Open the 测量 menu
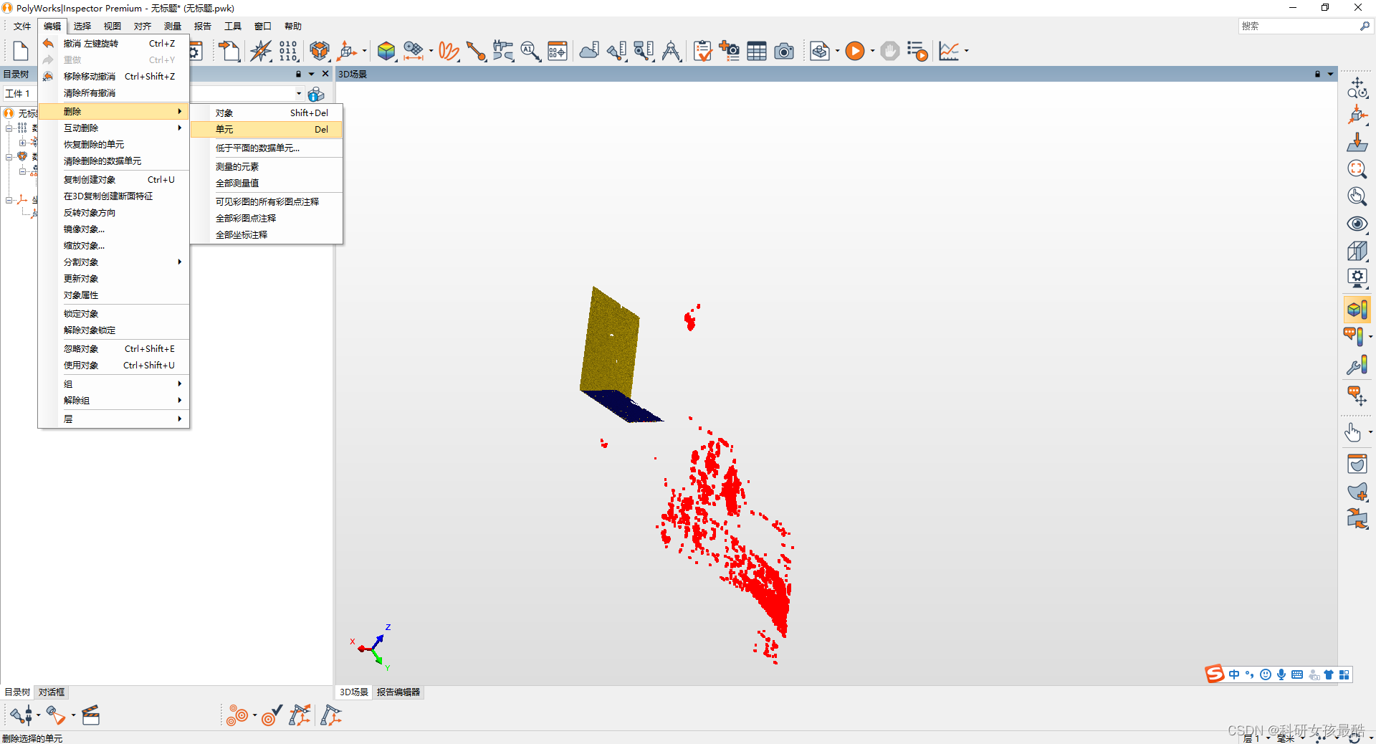The height and width of the screenshot is (744, 1376). point(173,26)
